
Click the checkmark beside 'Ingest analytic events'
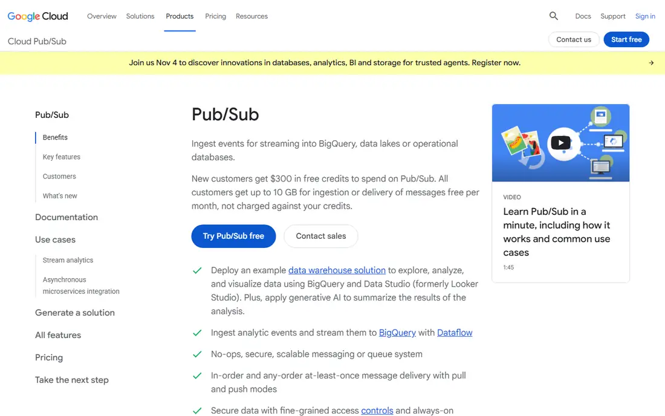coord(197,333)
